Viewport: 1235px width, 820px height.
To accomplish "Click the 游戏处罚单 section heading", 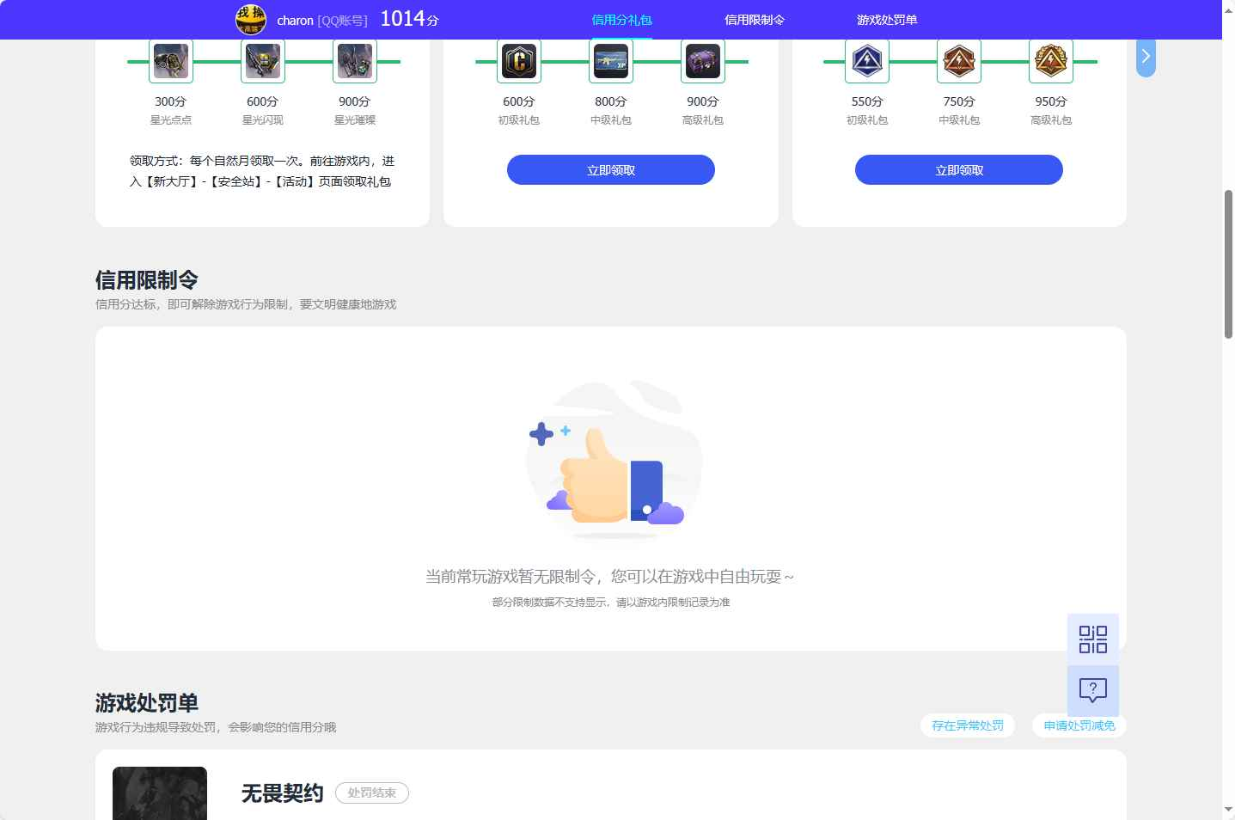I will [147, 703].
